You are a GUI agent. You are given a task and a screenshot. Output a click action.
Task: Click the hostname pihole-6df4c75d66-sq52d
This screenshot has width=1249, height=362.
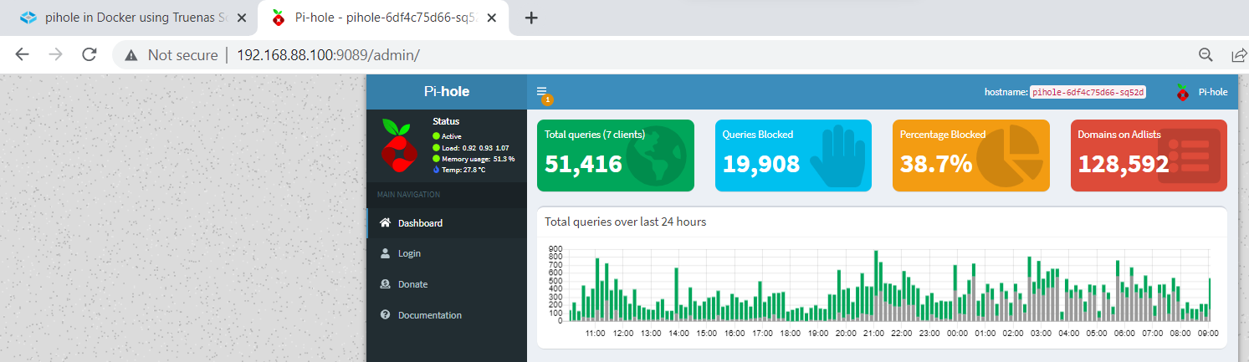pos(1088,92)
